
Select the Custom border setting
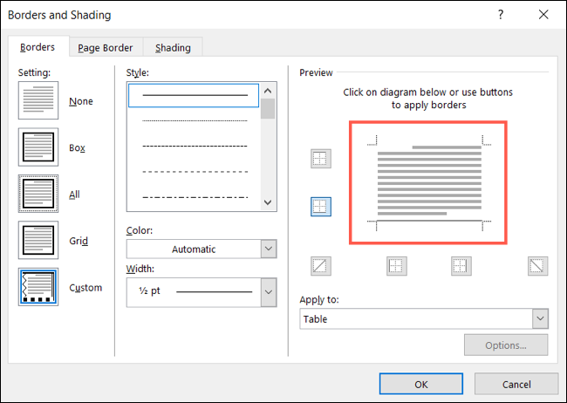38,288
